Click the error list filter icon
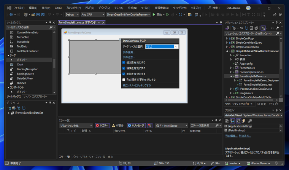289x170 pixels. tap(150, 126)
